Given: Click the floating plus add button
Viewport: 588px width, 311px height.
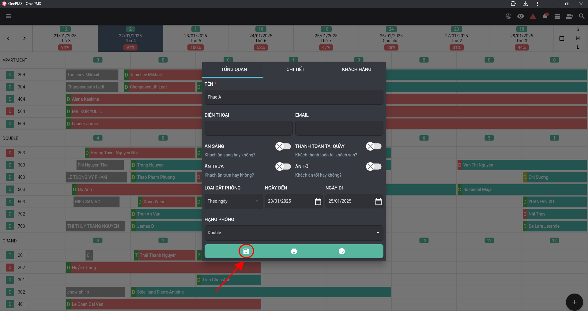Looking at the screenshot, I should pos(574,302).
